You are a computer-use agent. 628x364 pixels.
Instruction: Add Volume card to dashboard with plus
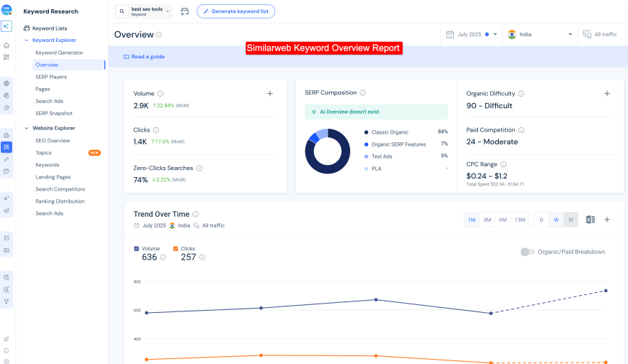coord(270,93)
